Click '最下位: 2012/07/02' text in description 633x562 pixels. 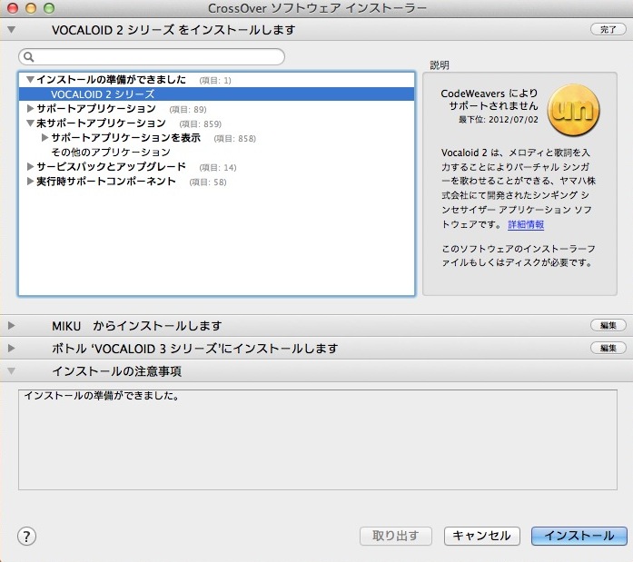click(499, 120)
